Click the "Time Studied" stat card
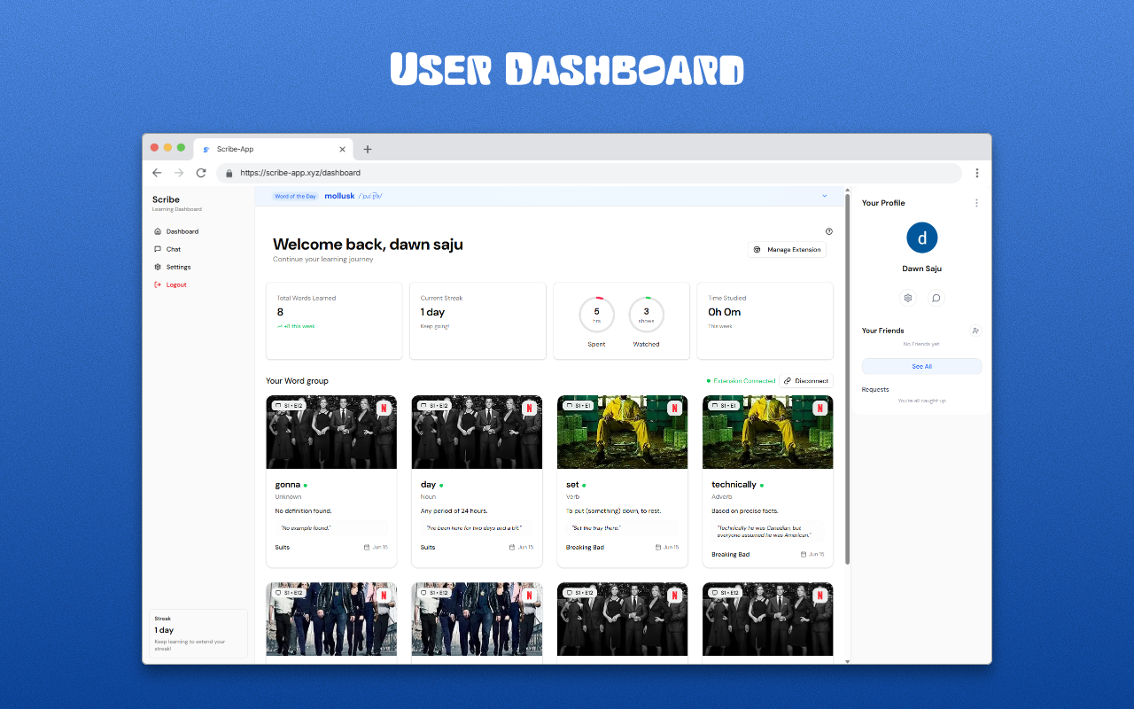The width and height of the screenshot is (1134, 709). [765, 321]
